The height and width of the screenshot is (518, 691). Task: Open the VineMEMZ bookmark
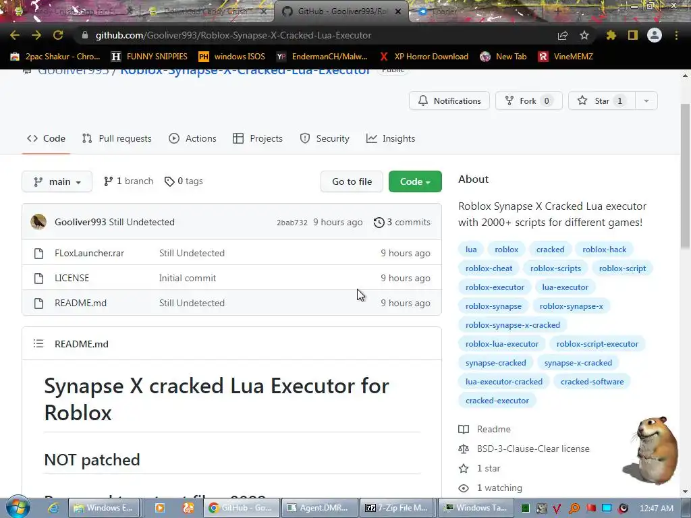click(566, 57)
